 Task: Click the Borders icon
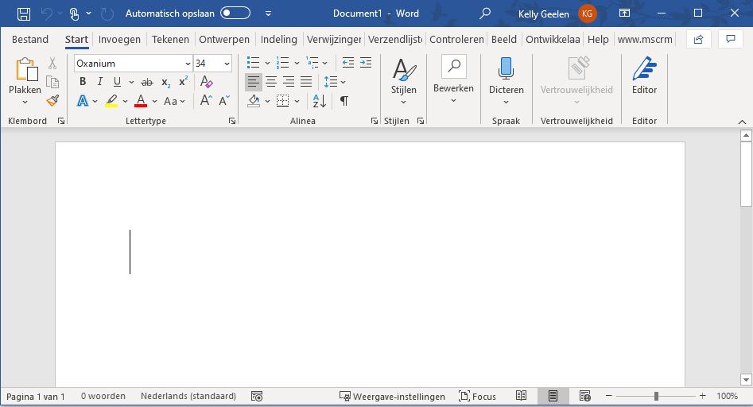[283, 101]
